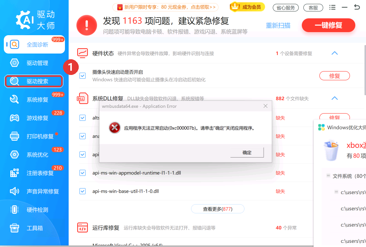Click 重新扫描 link
Screen dimensions: 366x247
278,25
